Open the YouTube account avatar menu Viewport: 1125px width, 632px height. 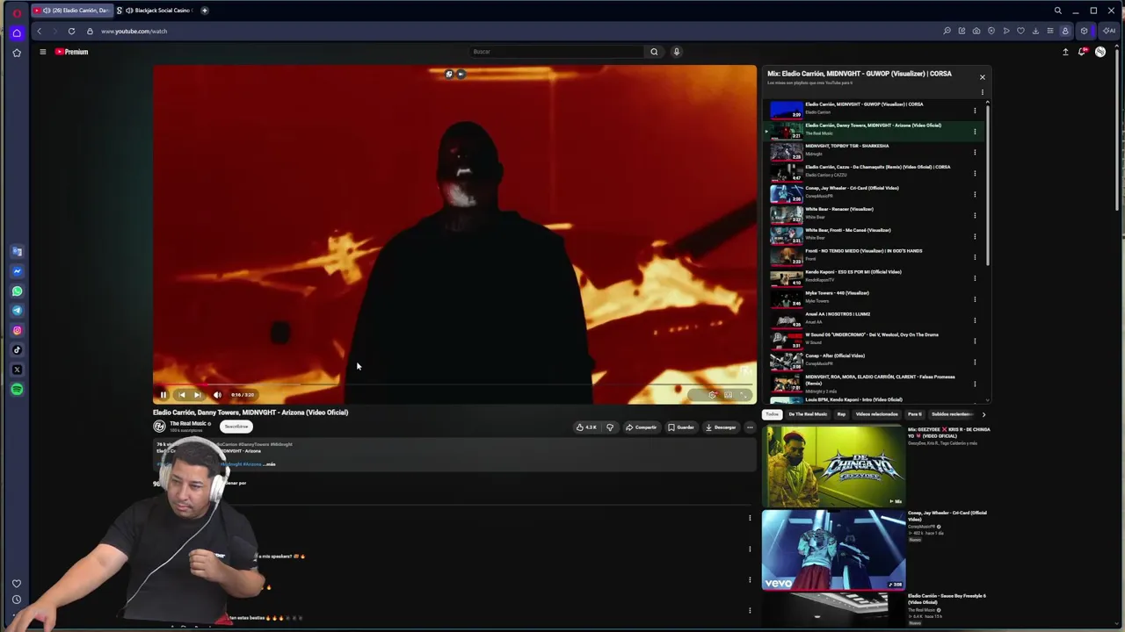coord(1100,52)
